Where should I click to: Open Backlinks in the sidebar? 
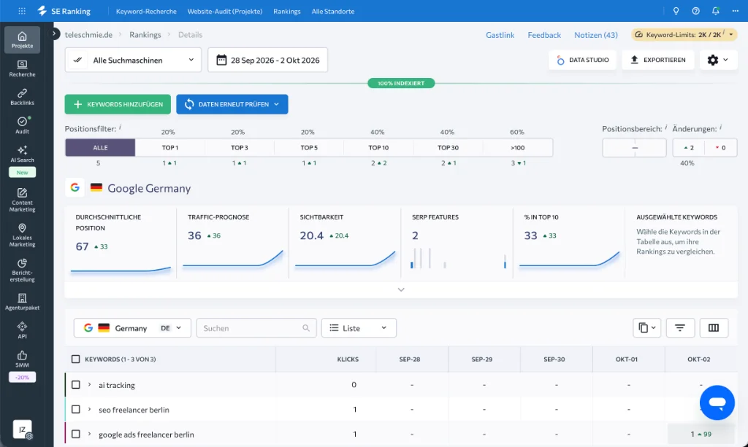tap(23, 97)
